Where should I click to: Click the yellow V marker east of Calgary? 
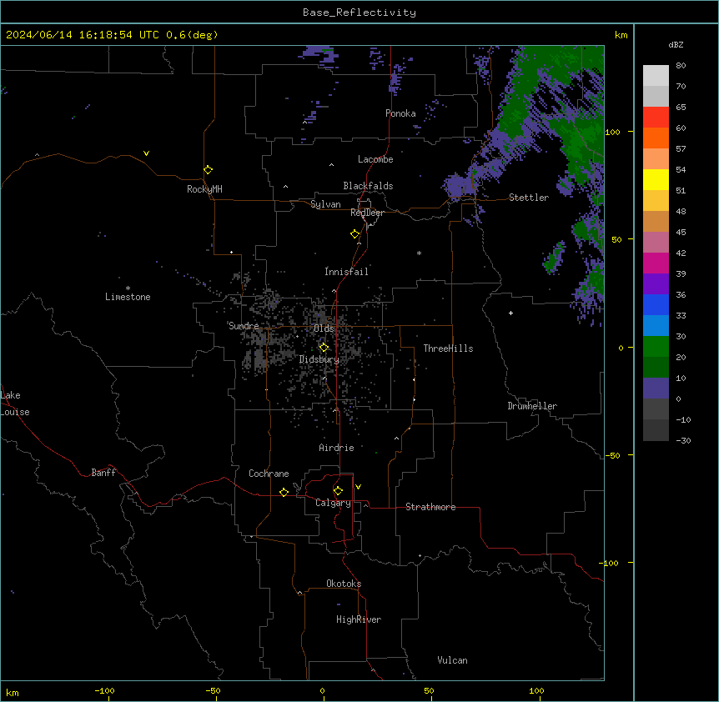(x=358, y=487)
